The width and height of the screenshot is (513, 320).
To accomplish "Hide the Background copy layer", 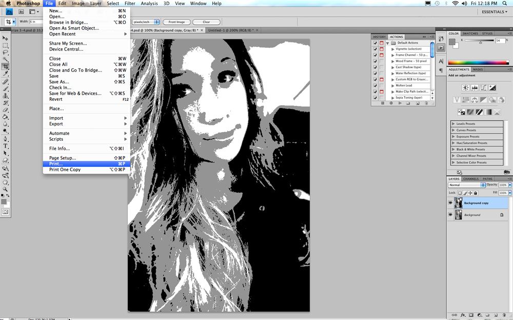I will (450, 203).
